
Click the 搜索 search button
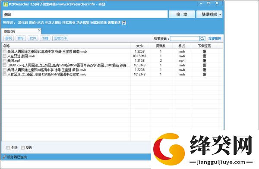tap(182, 14)
